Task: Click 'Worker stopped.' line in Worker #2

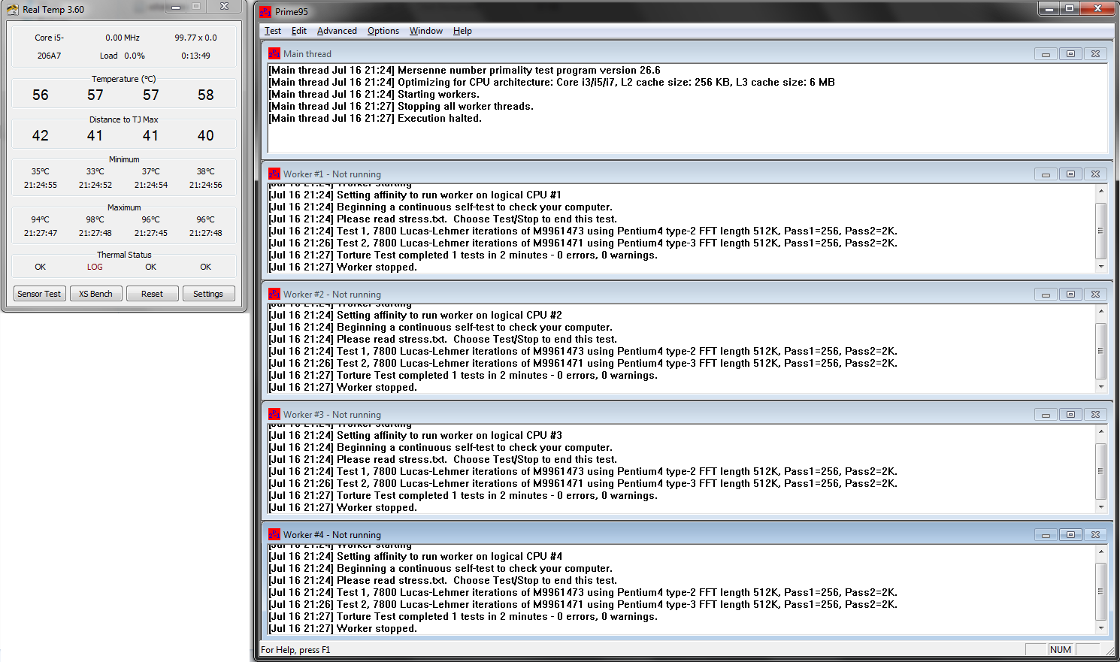Action: click(x=377, y=387)
